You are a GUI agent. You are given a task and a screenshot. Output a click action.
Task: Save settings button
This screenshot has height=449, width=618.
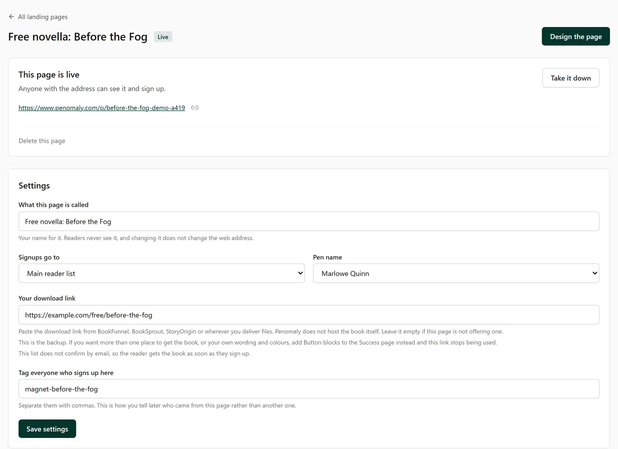click(x=47, y=429)
